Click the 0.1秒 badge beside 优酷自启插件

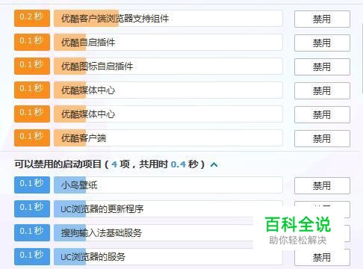pos(32,42)
